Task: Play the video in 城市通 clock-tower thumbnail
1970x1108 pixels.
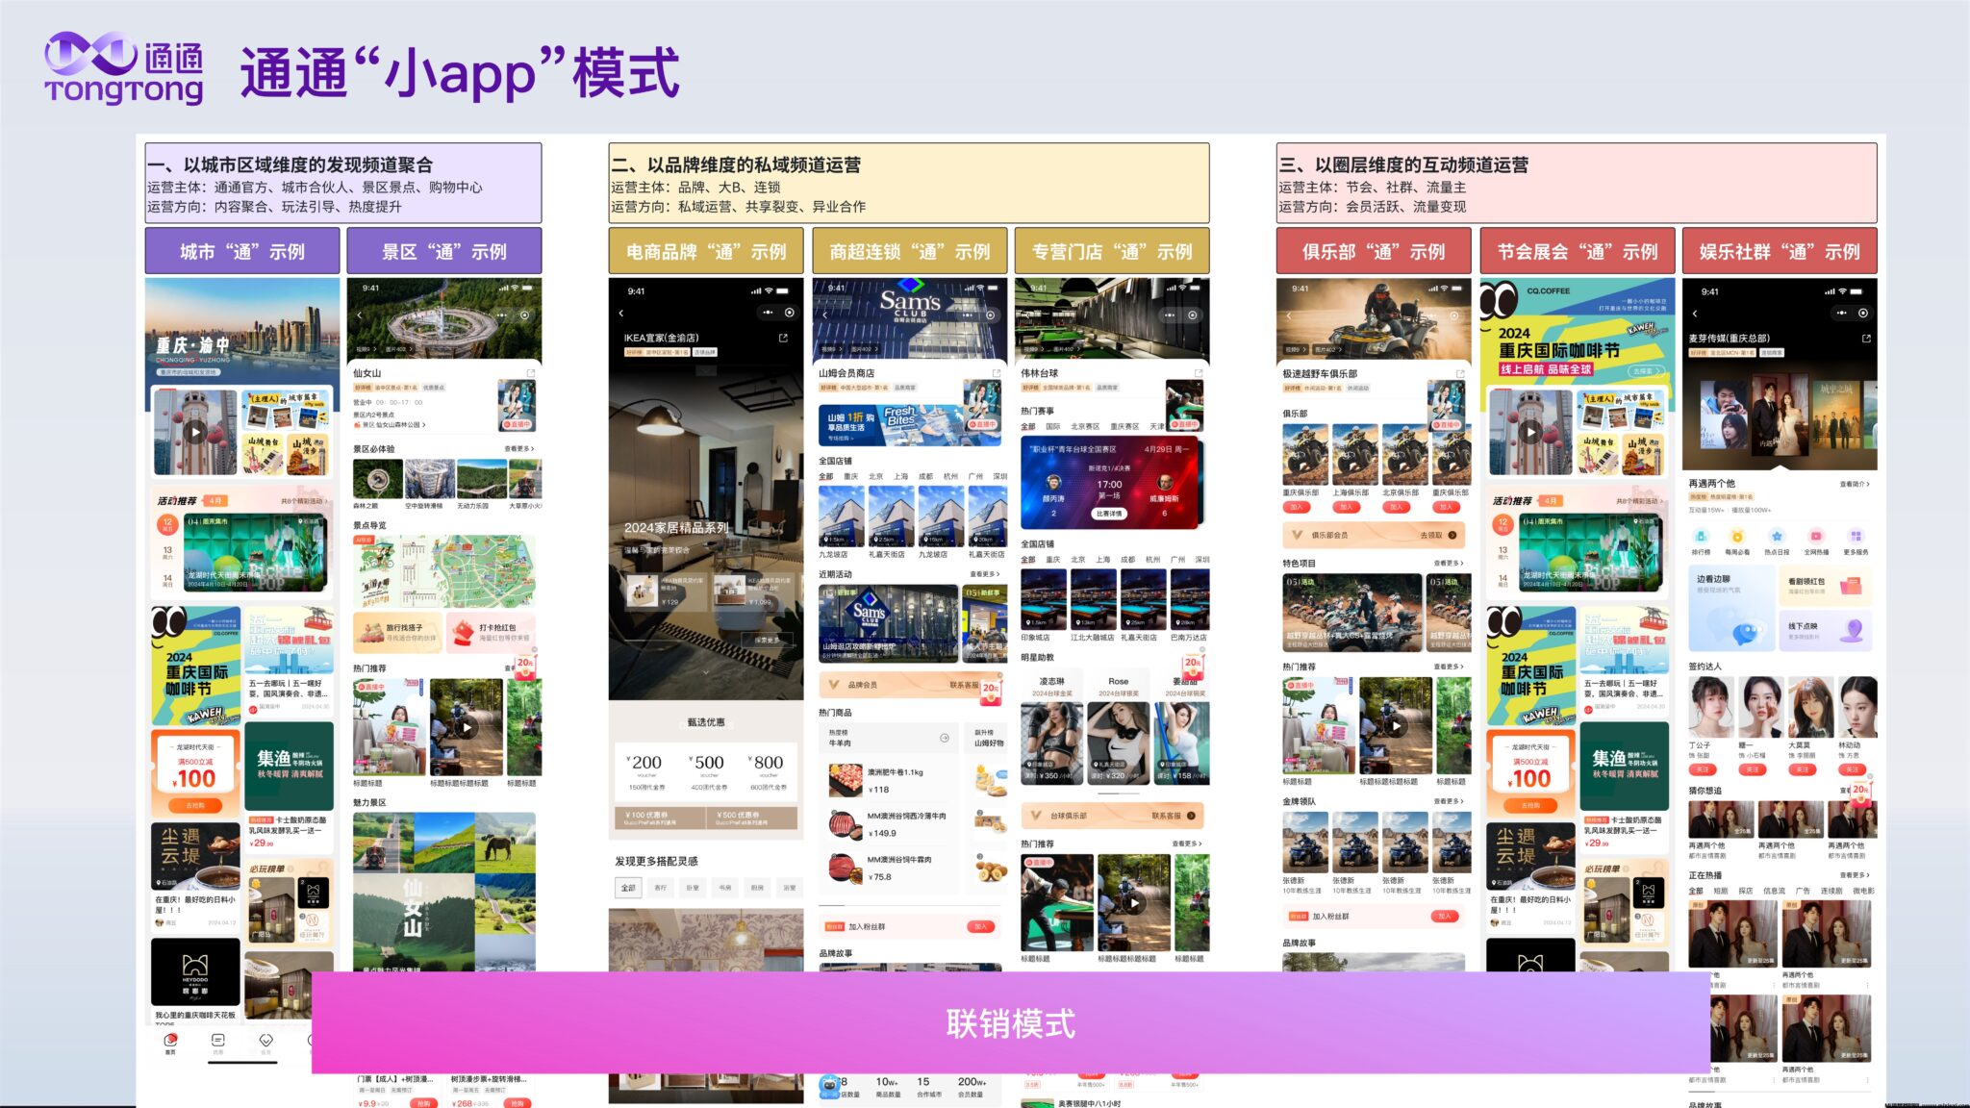Action: click(195, 432)
